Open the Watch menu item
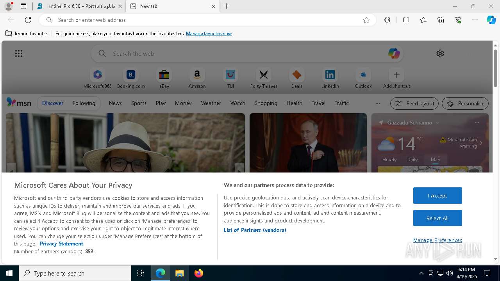Image resolution: width=500 pixels, height=281 pixels. pos(238,103)
